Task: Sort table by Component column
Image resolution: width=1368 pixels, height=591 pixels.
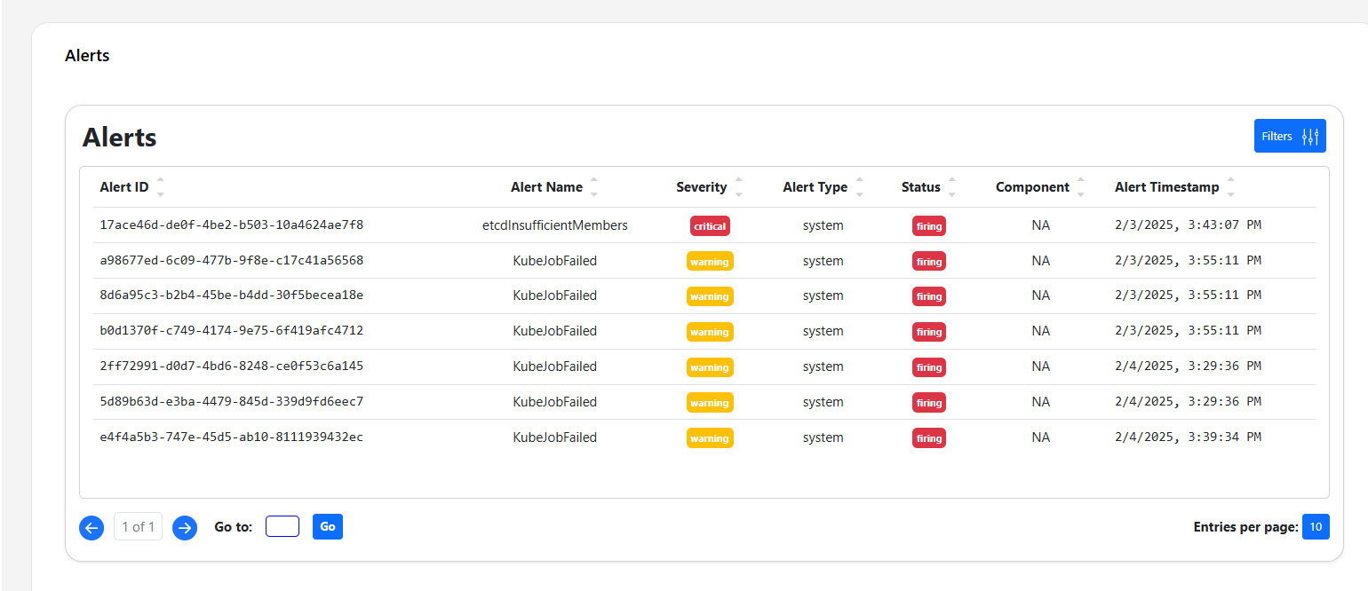Action: click(x=1081, y=187)
